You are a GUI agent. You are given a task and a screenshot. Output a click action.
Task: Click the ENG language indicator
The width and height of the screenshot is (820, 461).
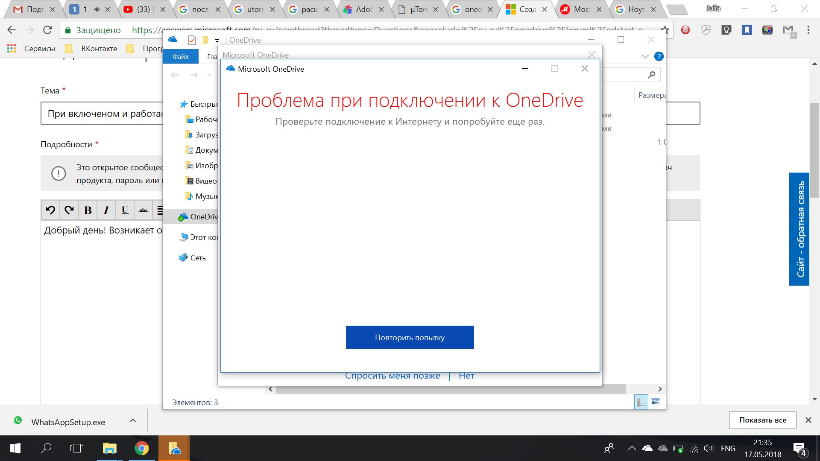(x=728, y=448)
